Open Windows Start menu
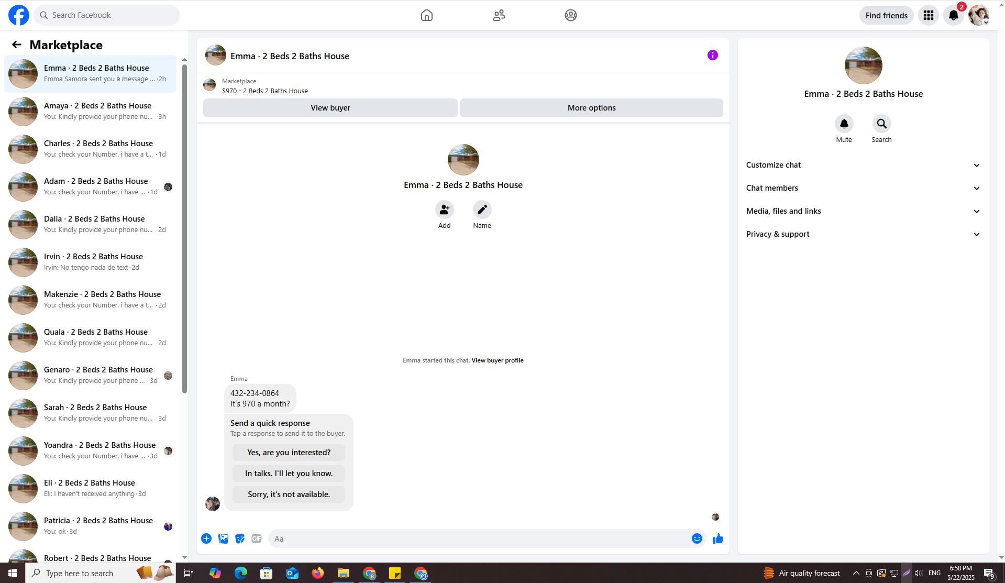Viewport: 1005px width, 583px height. 13,573
